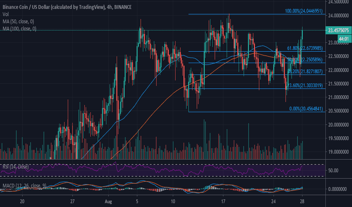Select date 10 on the time axis
This screenshot has height=207, width=352.
tap(173, 201)
